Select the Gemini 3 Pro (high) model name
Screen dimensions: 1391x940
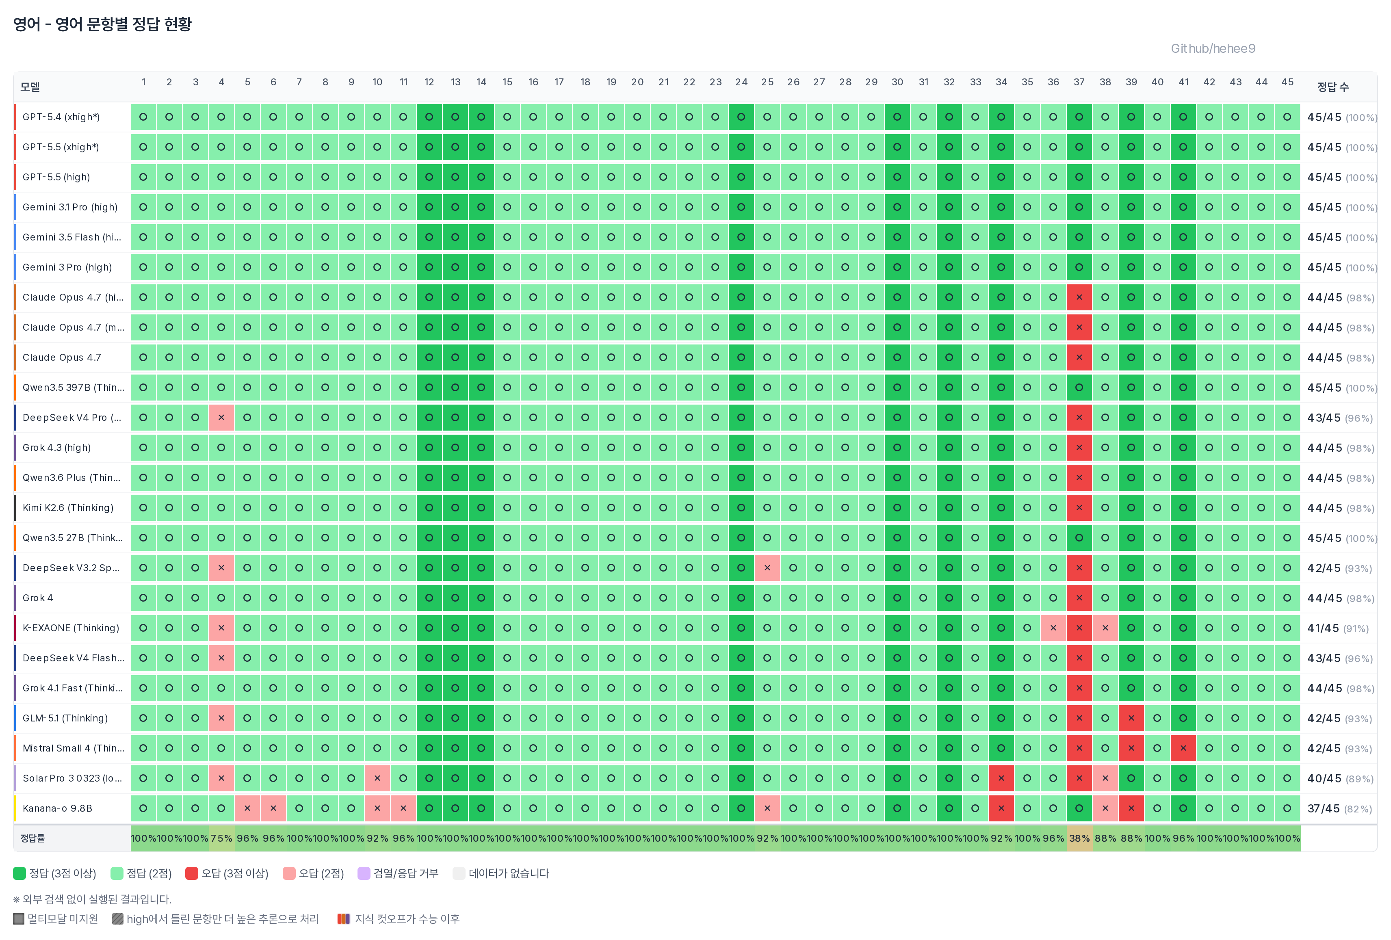pyautogui.click(x=67, y=267)
